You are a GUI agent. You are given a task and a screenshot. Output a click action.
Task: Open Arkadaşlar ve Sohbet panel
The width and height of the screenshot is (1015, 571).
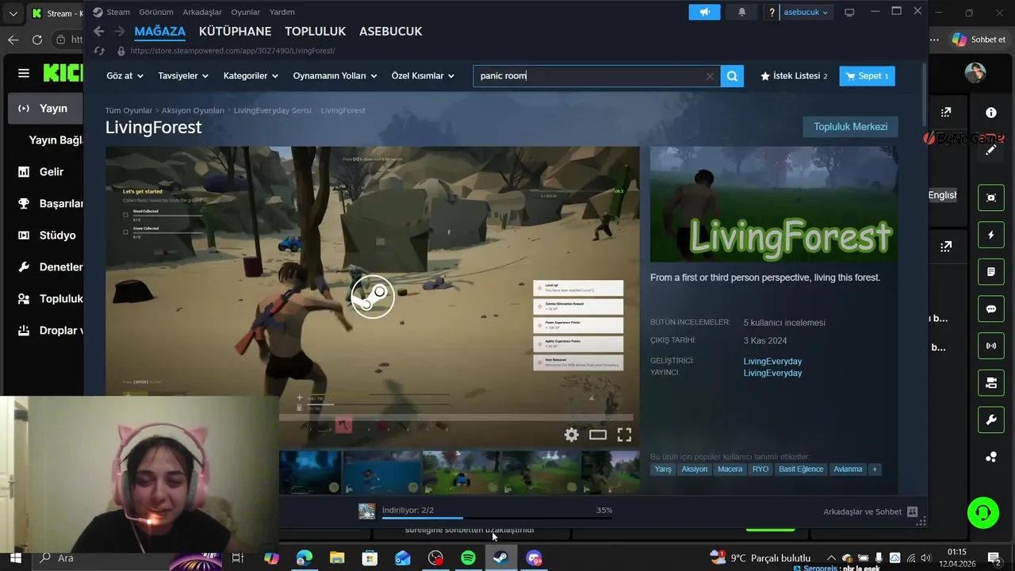pyautogui.click(x=871, y=512)
